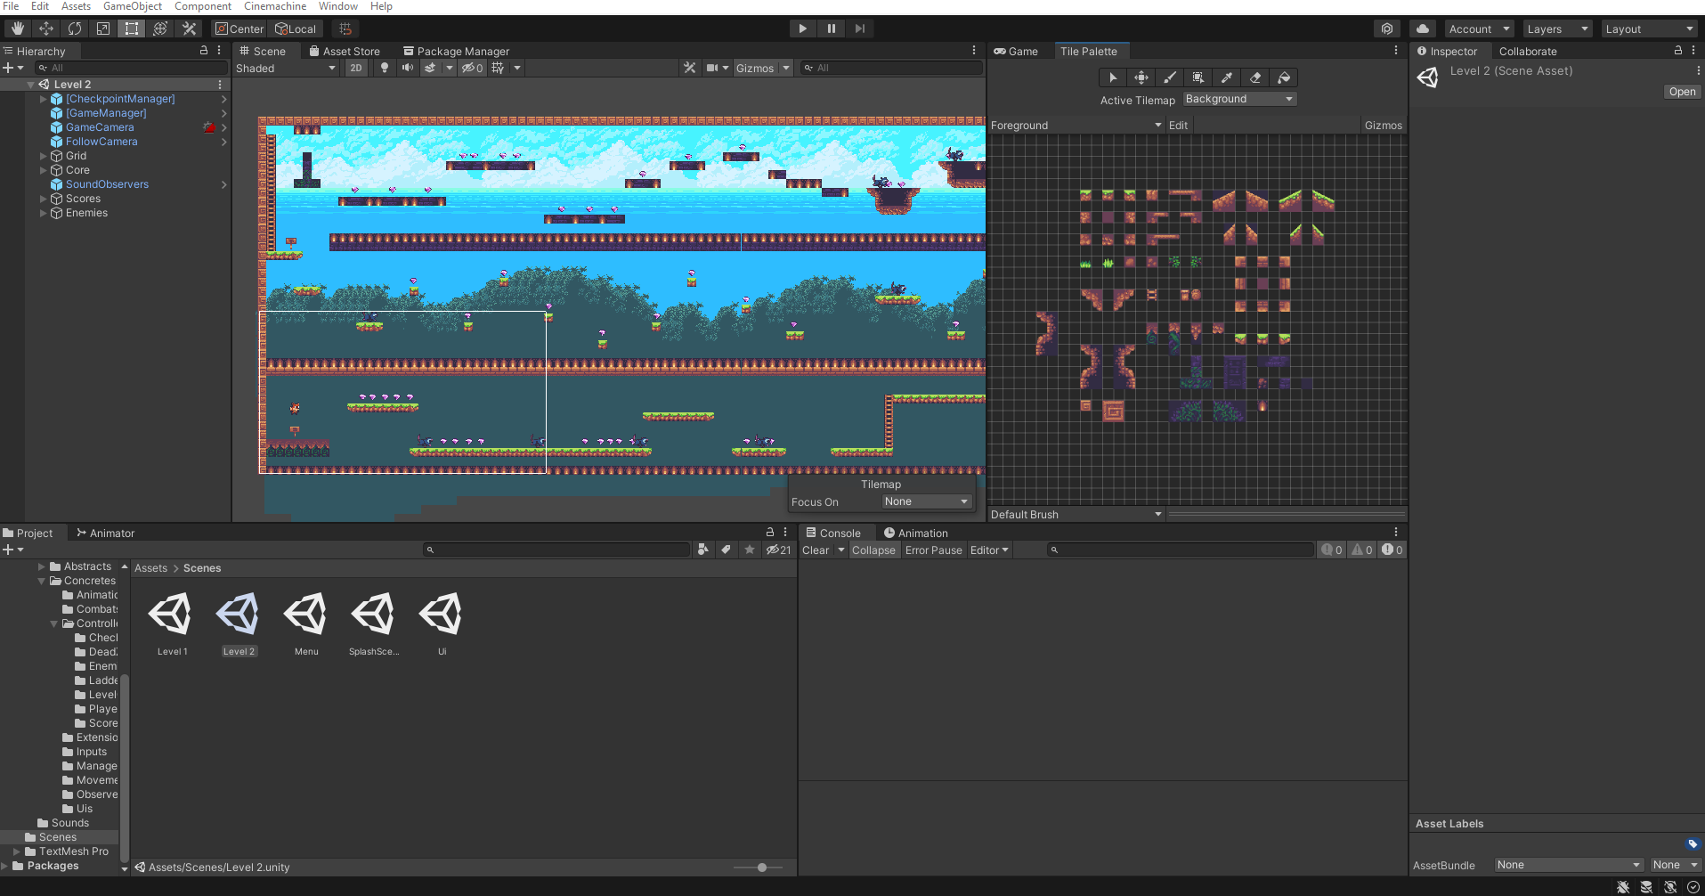The width and height of the screenshot is (1705, 896).
Task: Open the Cinemachine menu
Action: [x=275, y=6]
